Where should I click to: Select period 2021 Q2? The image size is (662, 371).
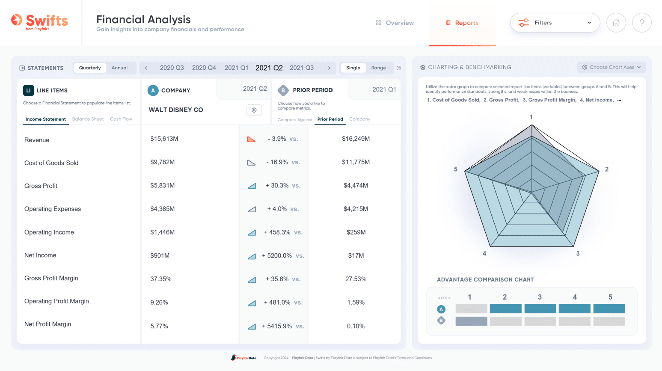coord(269,68)
